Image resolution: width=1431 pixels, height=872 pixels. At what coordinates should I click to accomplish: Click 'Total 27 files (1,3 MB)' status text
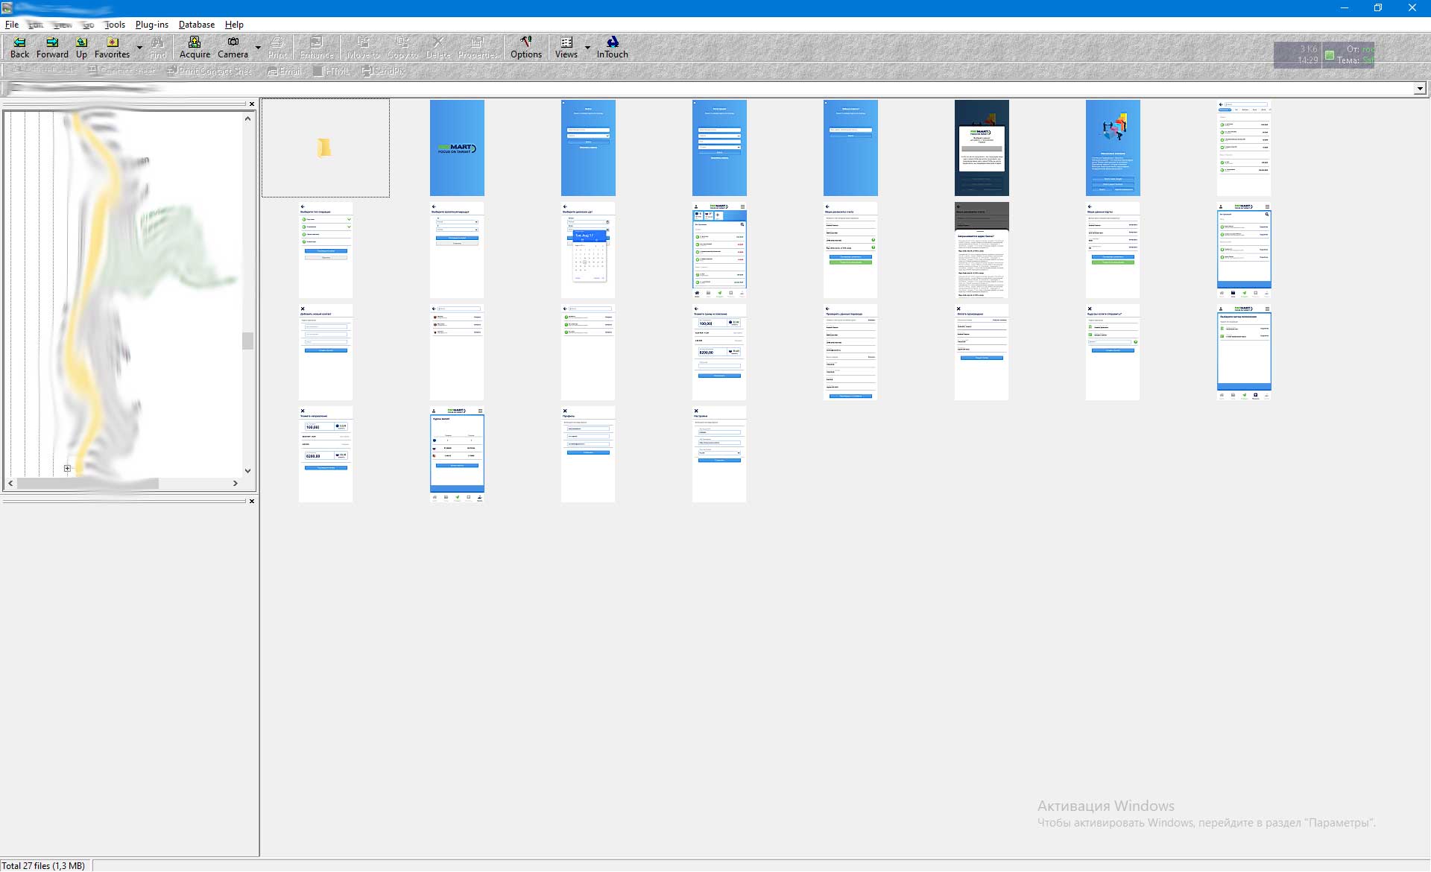coord(43,865)
